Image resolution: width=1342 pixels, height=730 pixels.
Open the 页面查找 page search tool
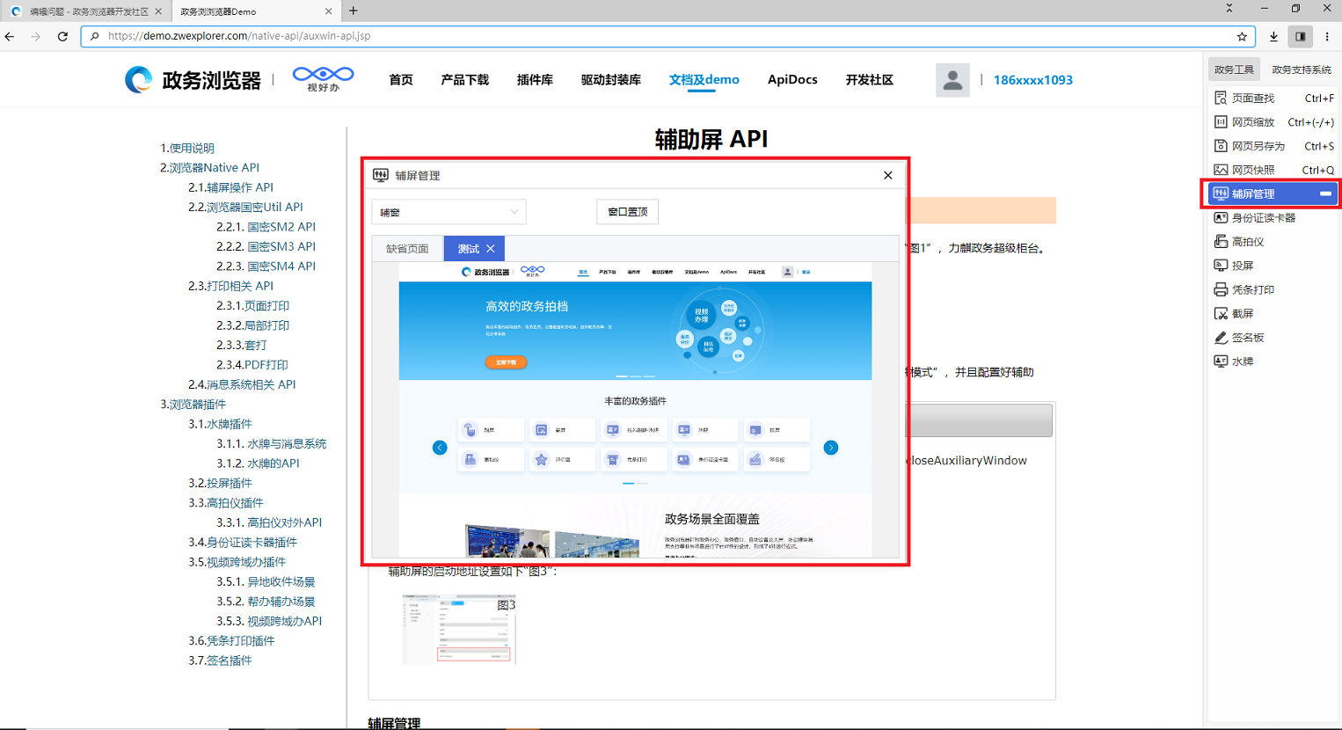point(1273,99)
